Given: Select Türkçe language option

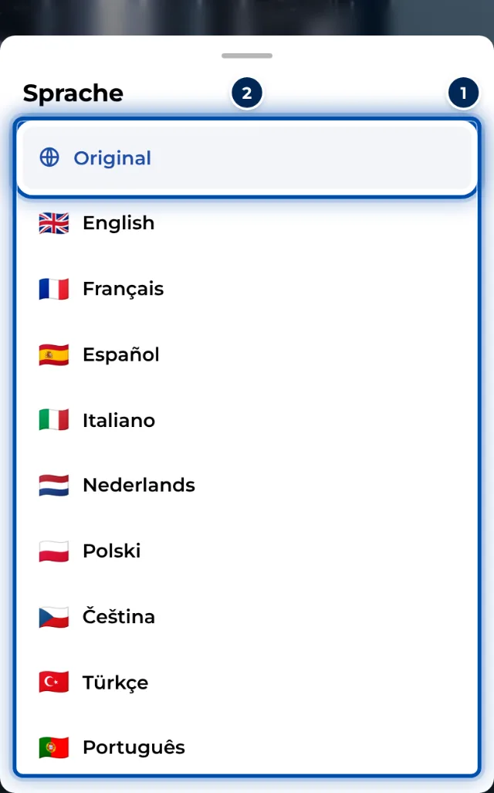Looking at the screenshot, I should point(247,683).
